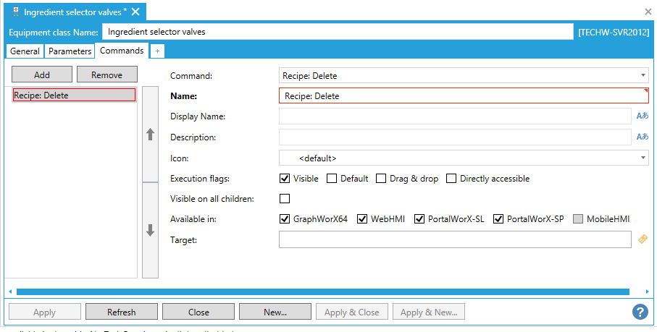657x332 pixels.
Task: Open the blue help question icon
Action: (640, 312)
